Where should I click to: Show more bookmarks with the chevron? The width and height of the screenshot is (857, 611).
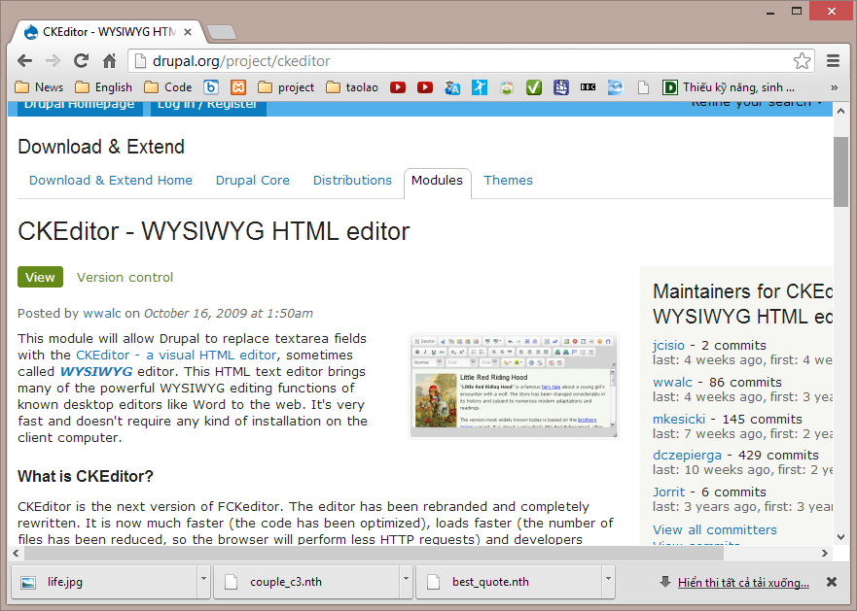pos(834,87)
